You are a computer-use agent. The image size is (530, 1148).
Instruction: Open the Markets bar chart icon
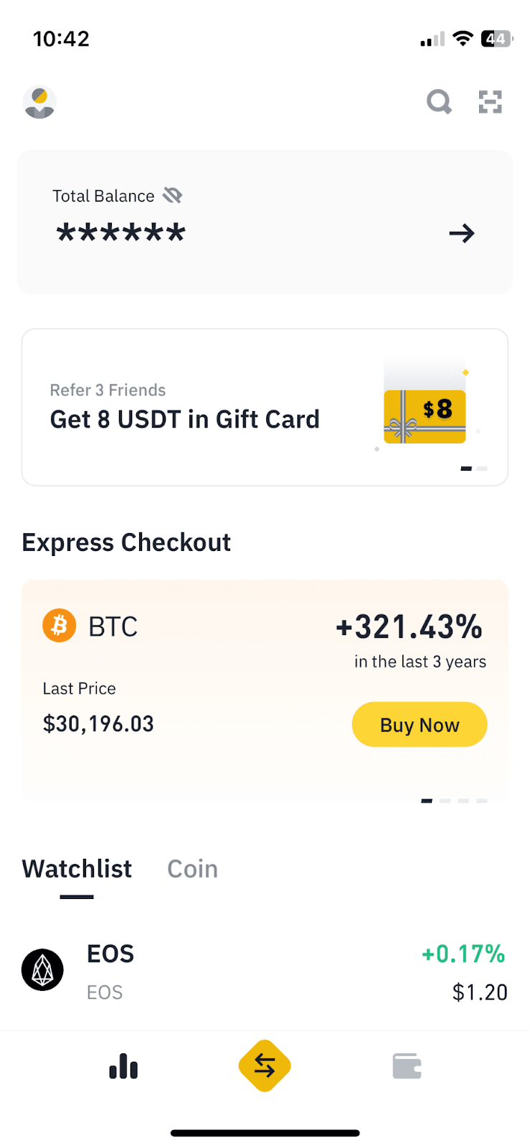coord(123,1066)
